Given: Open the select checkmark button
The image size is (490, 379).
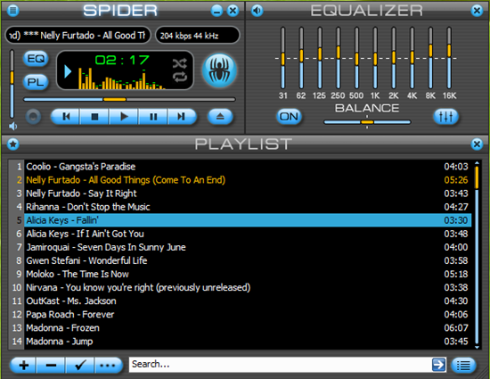Looking at the screenshot, I should 80,365.
